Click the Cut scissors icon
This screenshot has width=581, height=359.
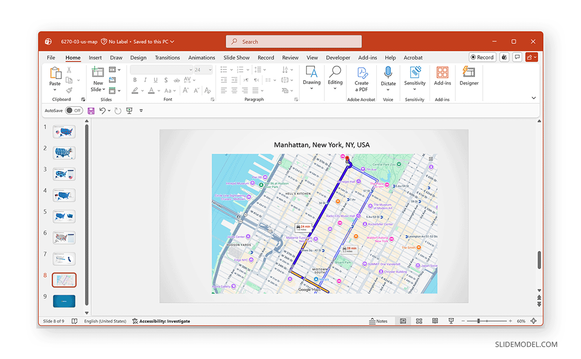coord(69,70)
